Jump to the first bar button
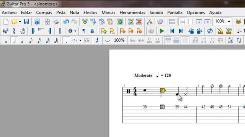 [x=172, y=31]
